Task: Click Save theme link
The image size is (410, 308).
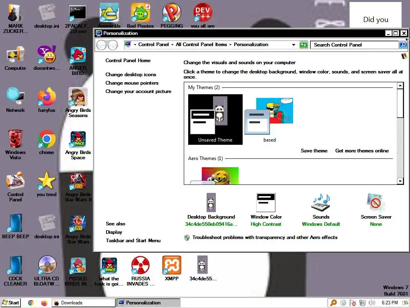Action: tap(314, 151)
